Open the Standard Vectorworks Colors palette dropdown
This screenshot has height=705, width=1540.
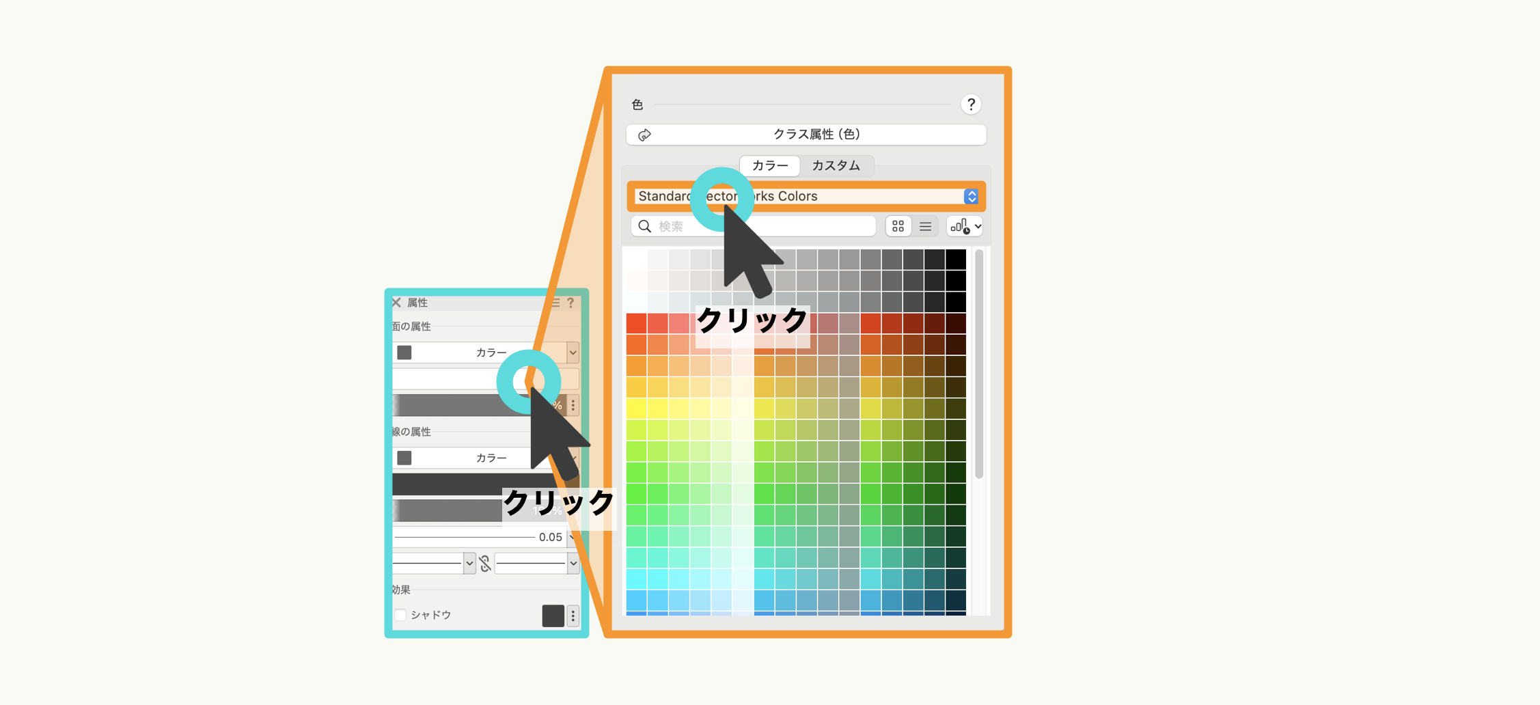point(970,197)
